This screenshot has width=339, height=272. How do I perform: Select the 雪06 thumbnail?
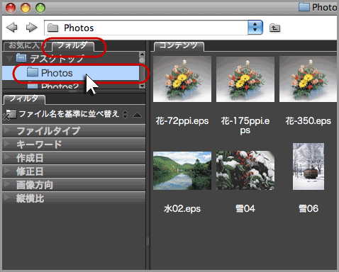point(309,166)
